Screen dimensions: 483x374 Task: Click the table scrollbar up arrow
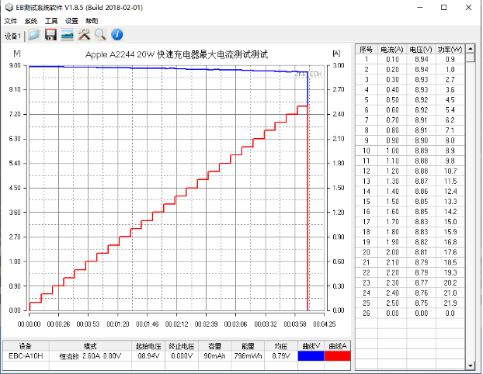pyautogui.click(x=470, y=49)
